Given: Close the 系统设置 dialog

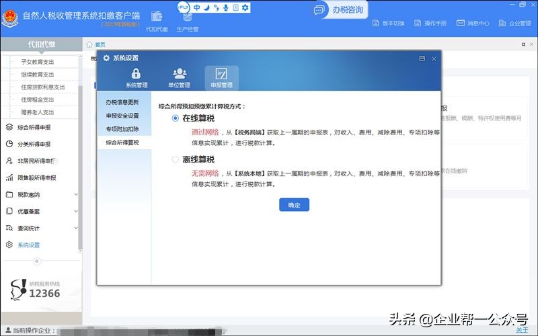Looking at the screenshot, I should click(x=434, y=58).
